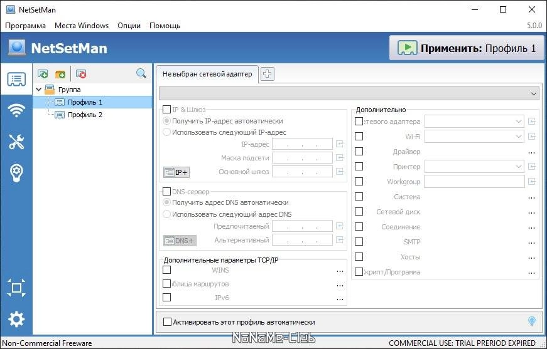Screen dimensions: 547x349
Task: Get current Альтернативный DNS value
Action: tap(340, 240)
